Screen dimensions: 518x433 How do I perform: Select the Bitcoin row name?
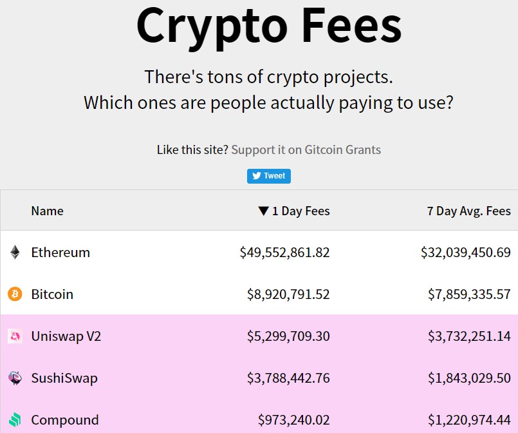pyautogui.click(x=52, y=294)
